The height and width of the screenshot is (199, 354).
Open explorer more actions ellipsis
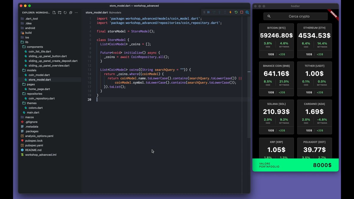(x=76, y=13)
